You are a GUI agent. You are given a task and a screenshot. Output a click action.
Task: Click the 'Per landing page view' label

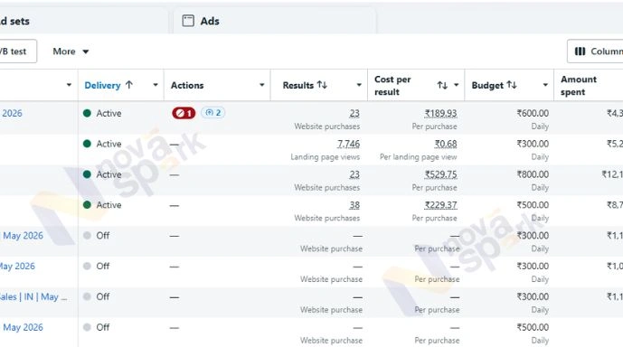click(x=419, y=157)
